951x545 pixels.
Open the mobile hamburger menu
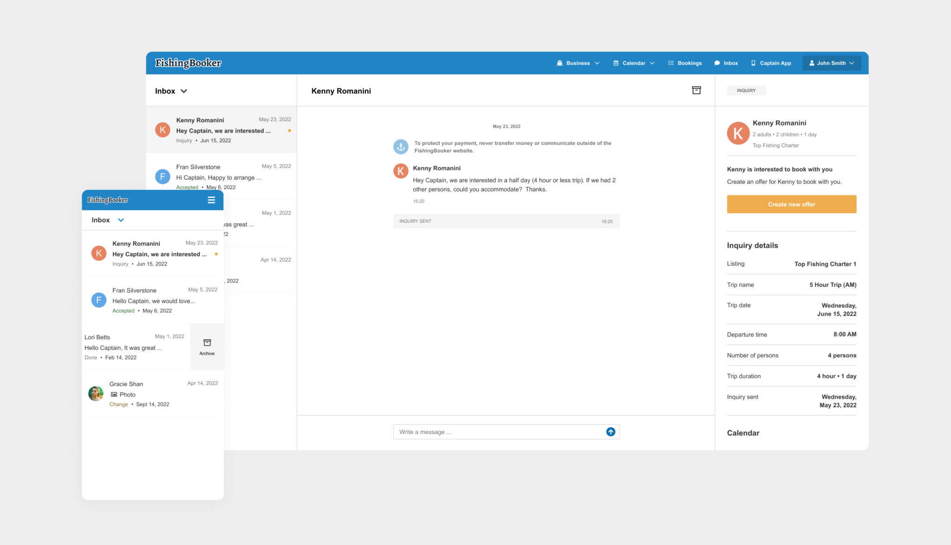click(x=211, y=200)
